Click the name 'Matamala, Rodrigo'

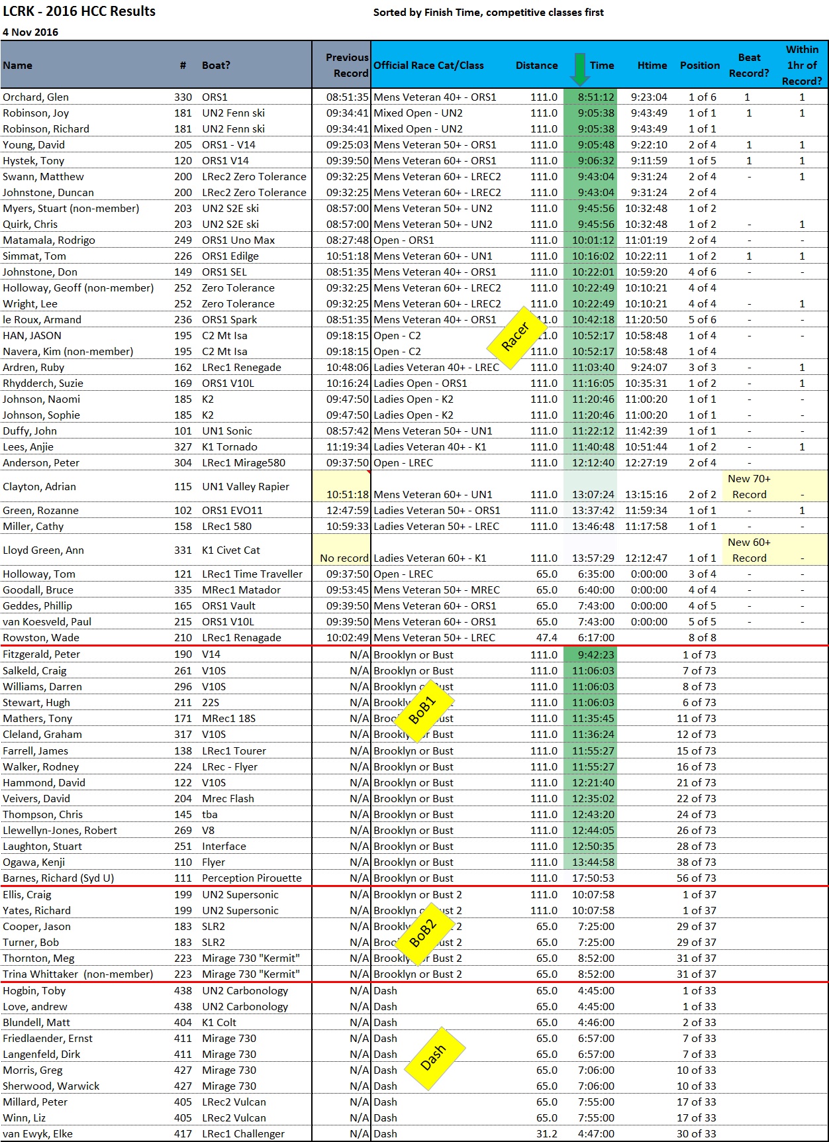coord(49,240)
